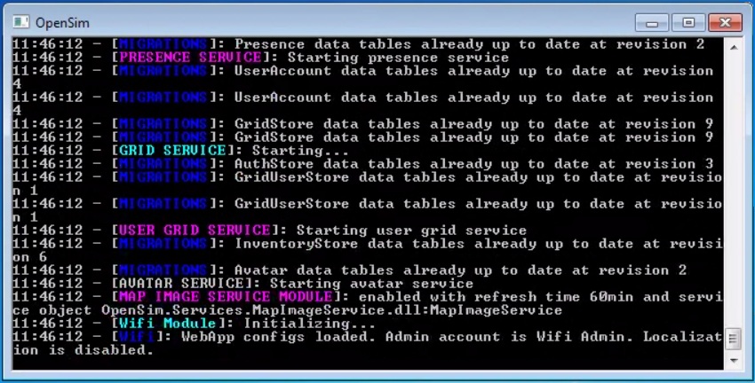Minimize the OpenSim console window

(652, 22)
